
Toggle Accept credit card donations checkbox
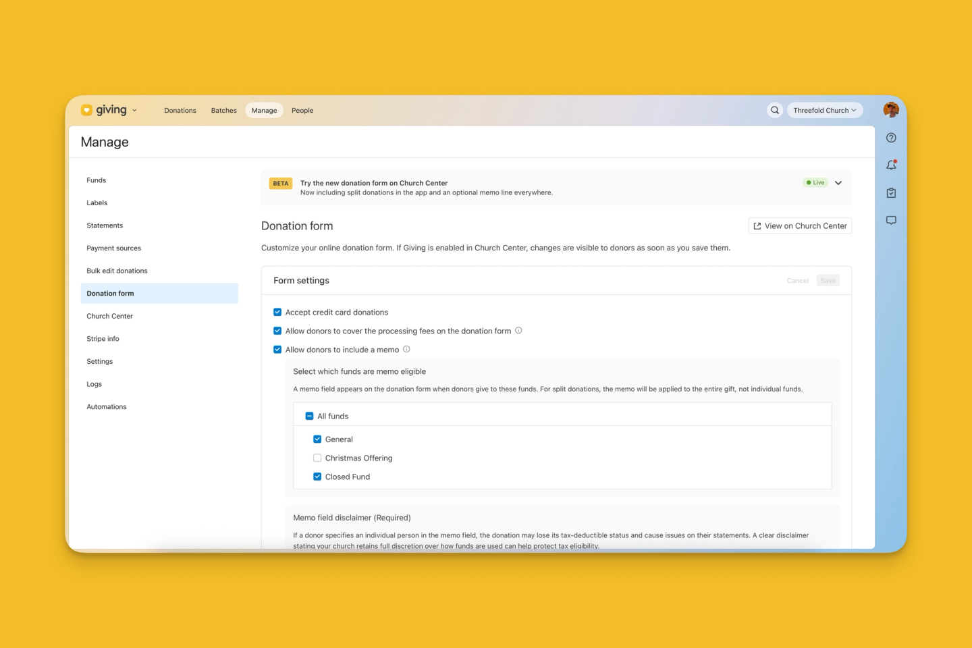click(x=277, y=313)
